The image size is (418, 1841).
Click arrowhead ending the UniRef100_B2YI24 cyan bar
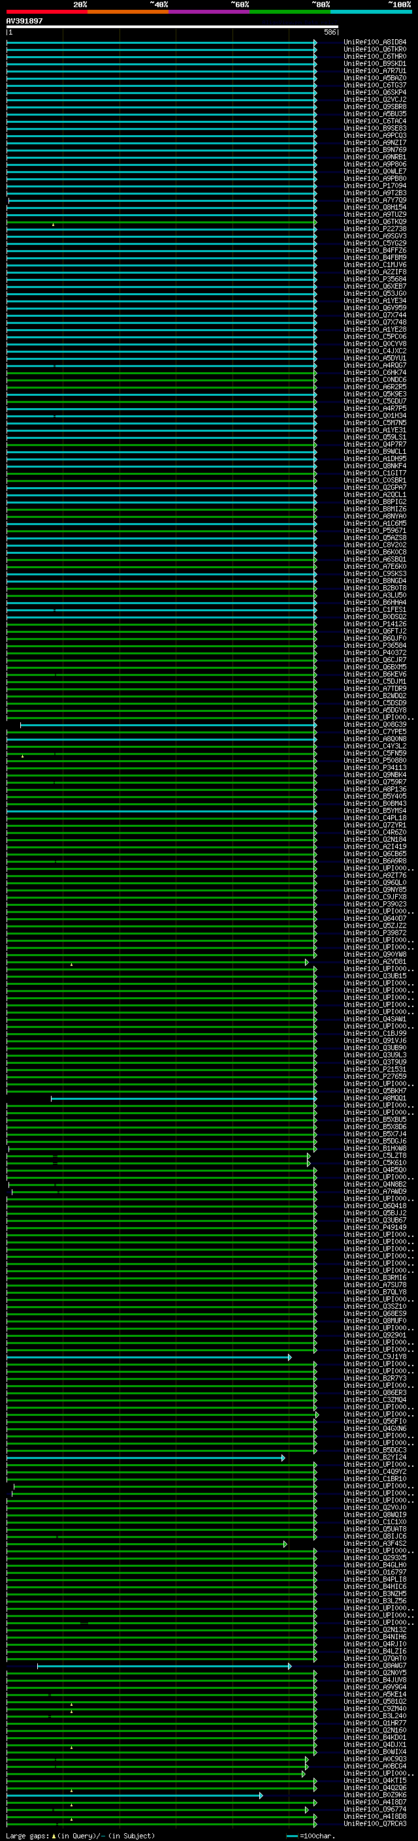click(x=283, y=1458)
